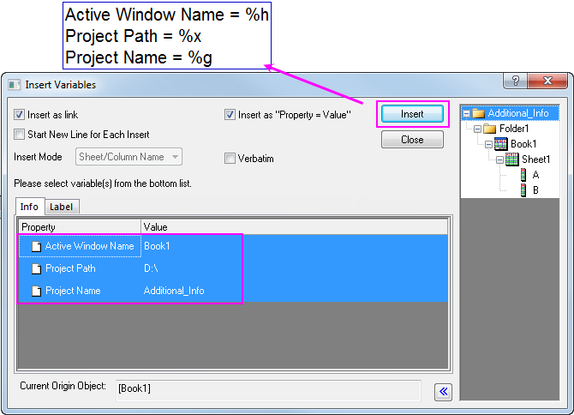Screen dimensions: 574x415
Task: Select the Project Name row
Action: coord(233,291)
